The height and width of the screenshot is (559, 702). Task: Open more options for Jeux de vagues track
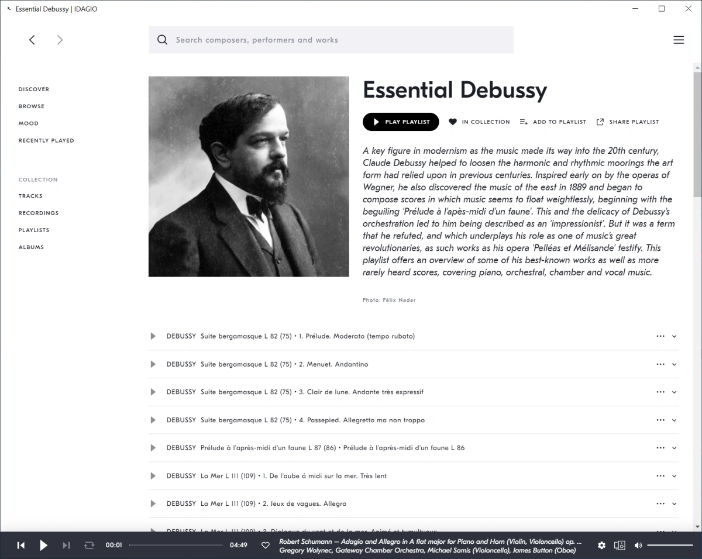click(660, 503)
